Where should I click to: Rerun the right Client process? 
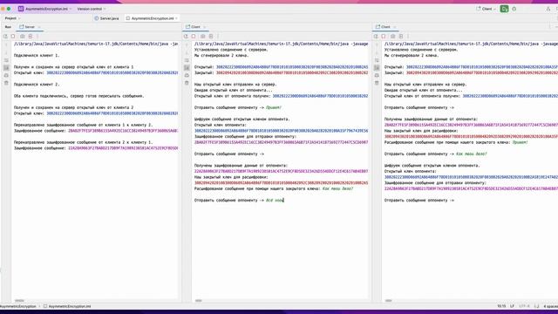tap(376, 37)
